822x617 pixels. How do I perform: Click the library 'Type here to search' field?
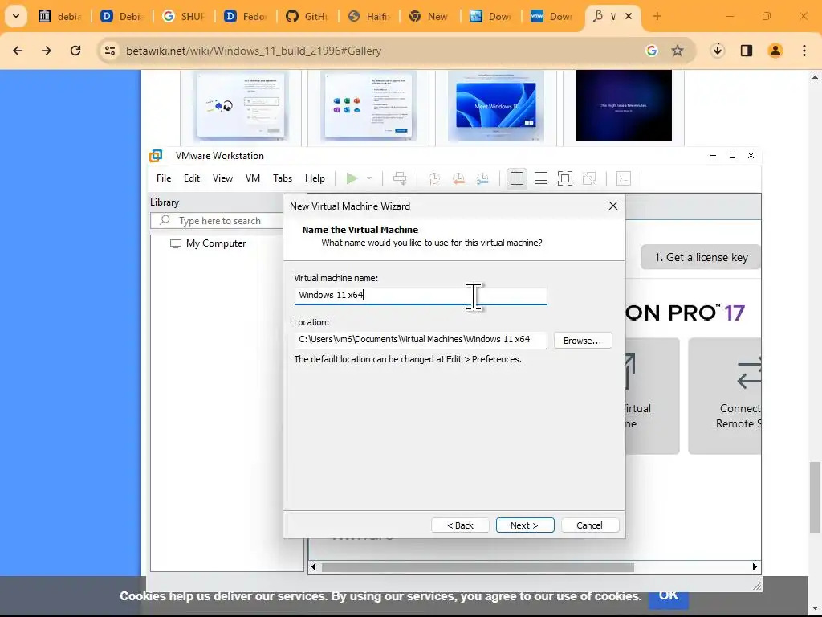pos(217,221)
